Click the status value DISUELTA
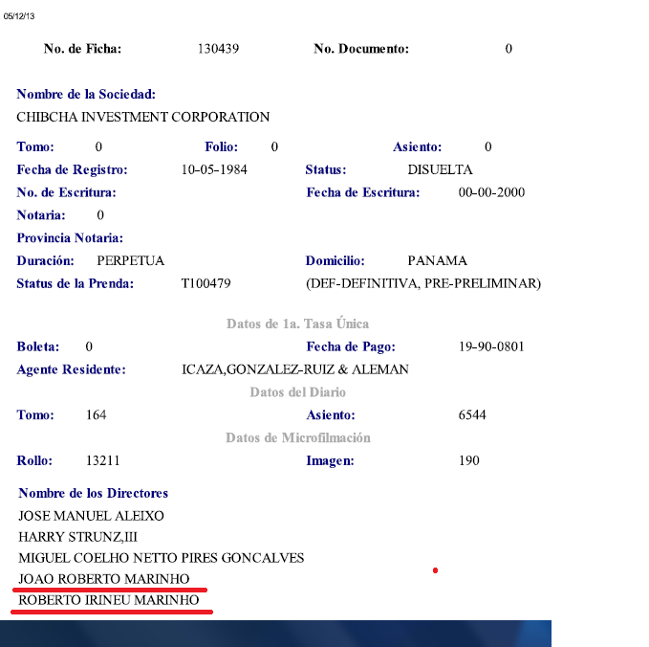Screen dimensions: 649x647 pyautogui.click(x=440, y=169)
